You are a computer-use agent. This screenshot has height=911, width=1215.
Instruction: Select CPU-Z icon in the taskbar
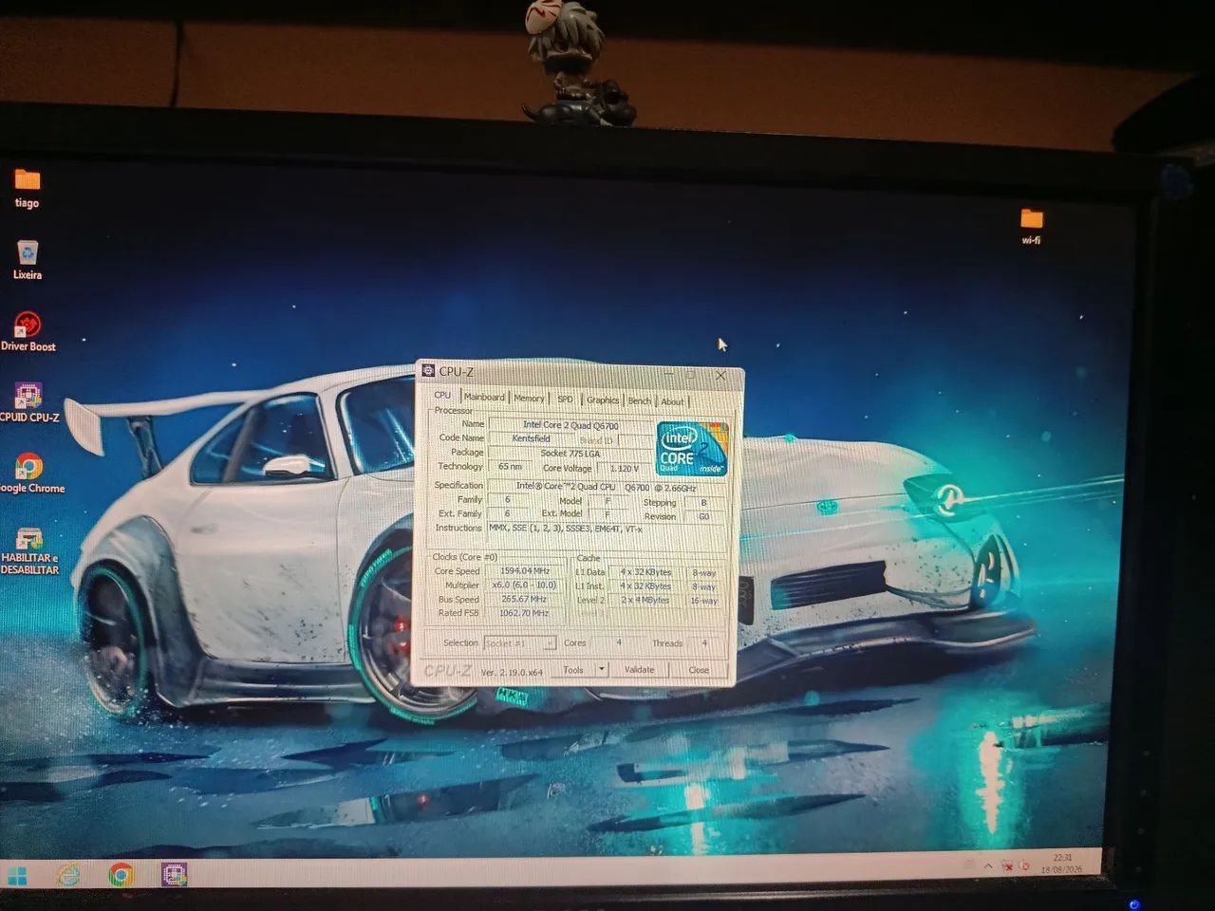pos(174,873)
